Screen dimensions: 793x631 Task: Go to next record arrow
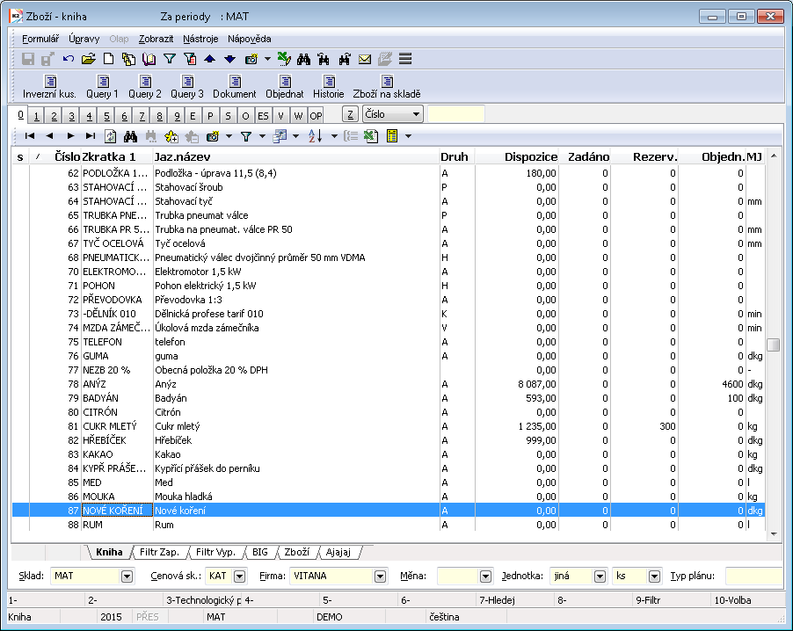(70, 136)
